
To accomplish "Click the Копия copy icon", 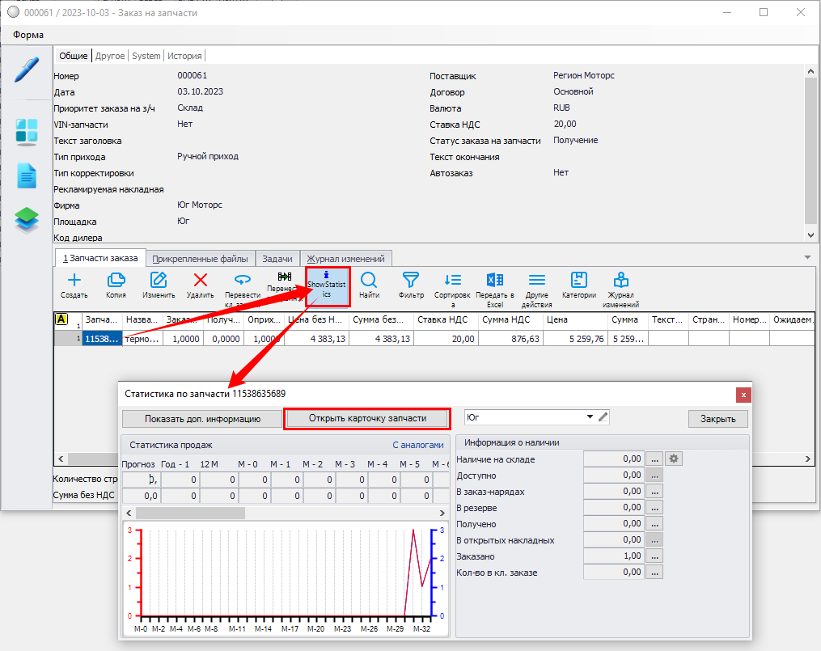I will click(x=116, y=281).
